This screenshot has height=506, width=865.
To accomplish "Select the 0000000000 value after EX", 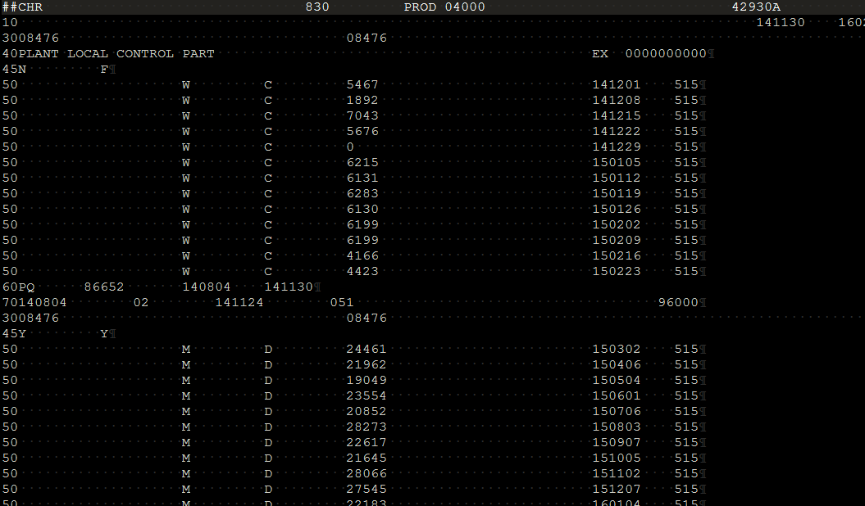I will 665,54.
